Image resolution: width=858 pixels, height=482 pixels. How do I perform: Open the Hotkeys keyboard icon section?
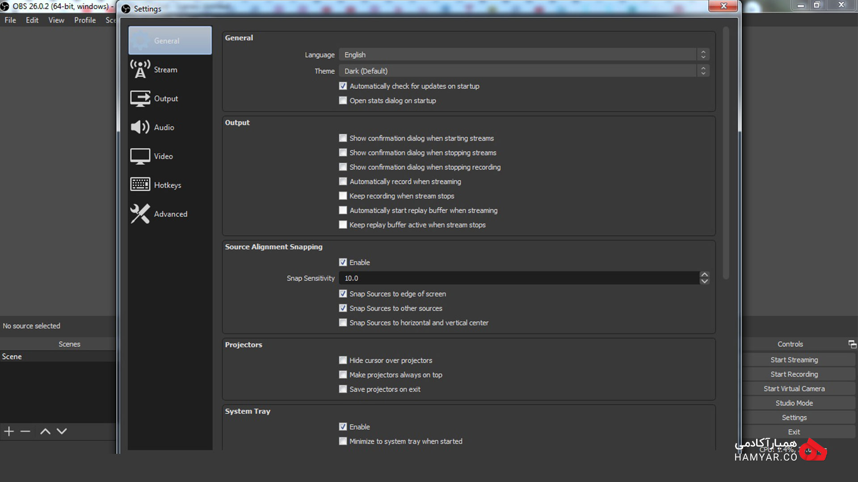tap(140, 185)
